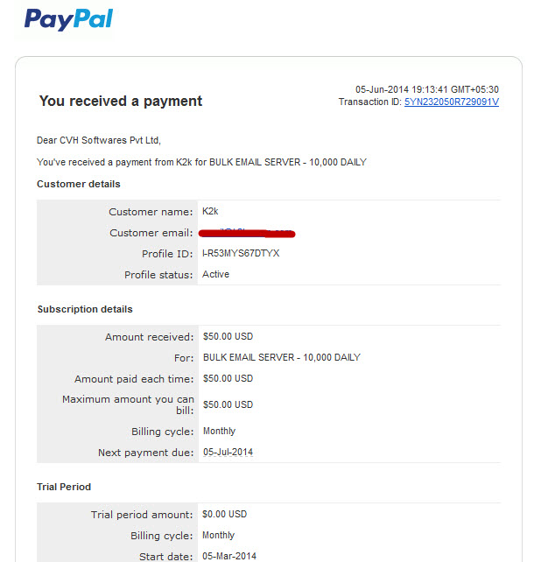
Task: Click BULK EMAIL SERVER value in For row
Action: click(x=281, y=357)
